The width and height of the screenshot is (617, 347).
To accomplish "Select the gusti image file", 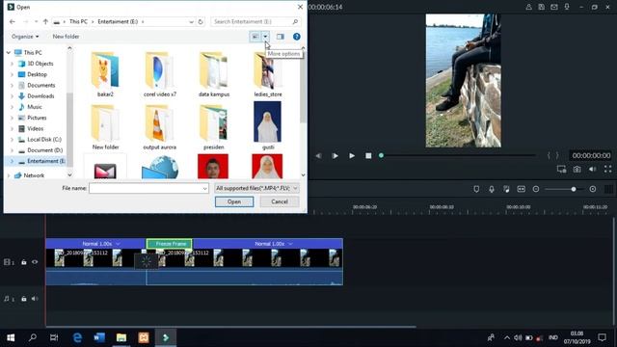I will 268,125.
